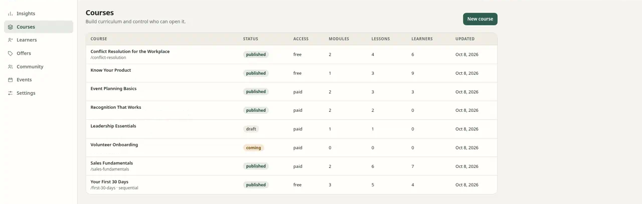Open the Offers page
Screen dimensions: 642x204
39,53
